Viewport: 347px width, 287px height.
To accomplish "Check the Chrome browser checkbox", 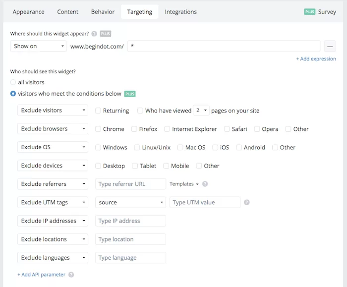I will (98, 129).
